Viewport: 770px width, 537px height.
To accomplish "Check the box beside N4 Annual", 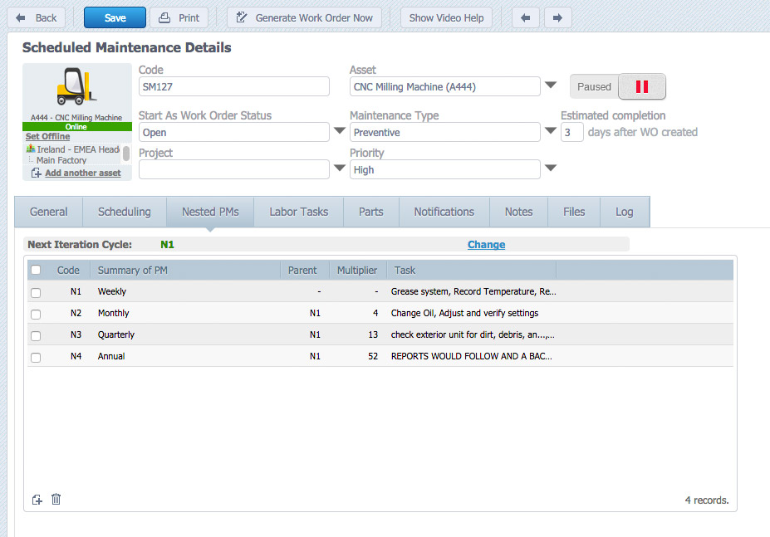I will click(35, 356).
